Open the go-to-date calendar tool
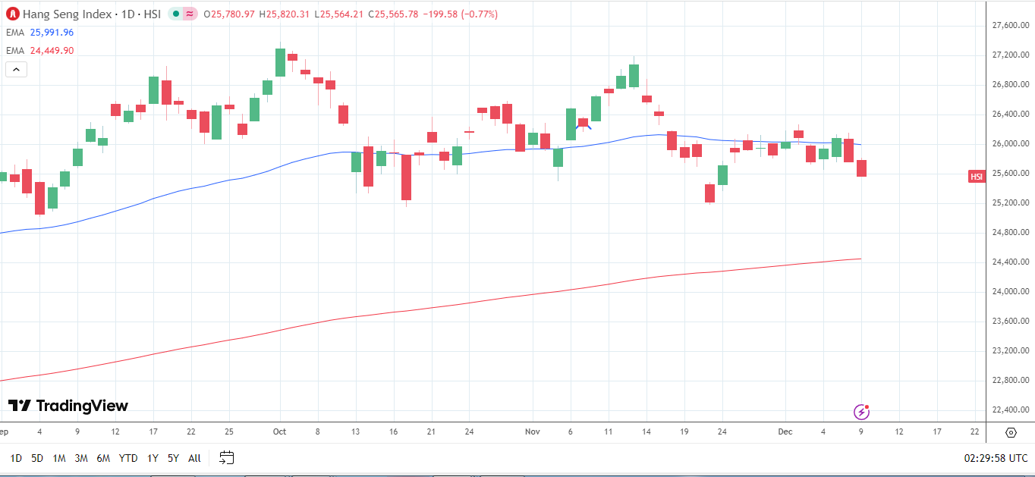This screenshot has width=1035, height=477. point(225,458)
